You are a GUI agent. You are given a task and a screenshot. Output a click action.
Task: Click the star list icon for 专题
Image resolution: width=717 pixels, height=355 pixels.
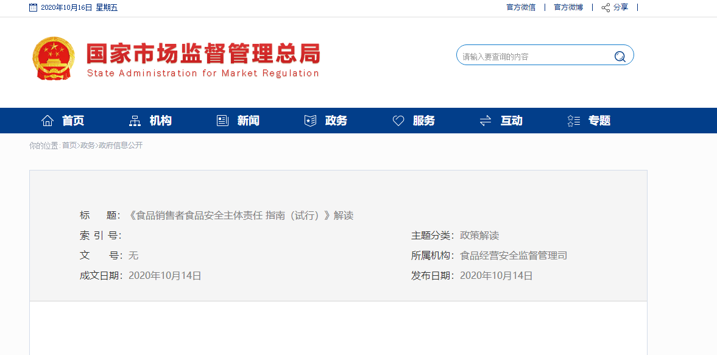tap(573, 121)
